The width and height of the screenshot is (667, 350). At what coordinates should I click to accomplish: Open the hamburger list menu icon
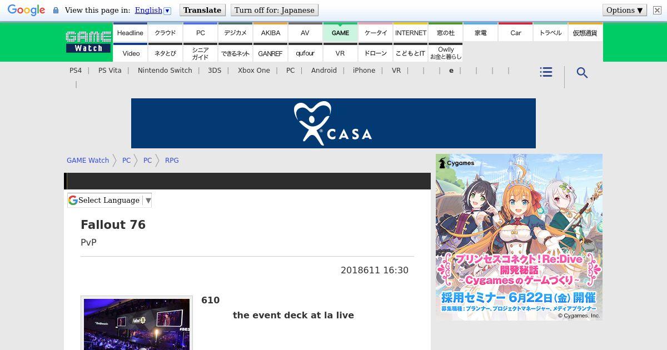click(546, 72)
